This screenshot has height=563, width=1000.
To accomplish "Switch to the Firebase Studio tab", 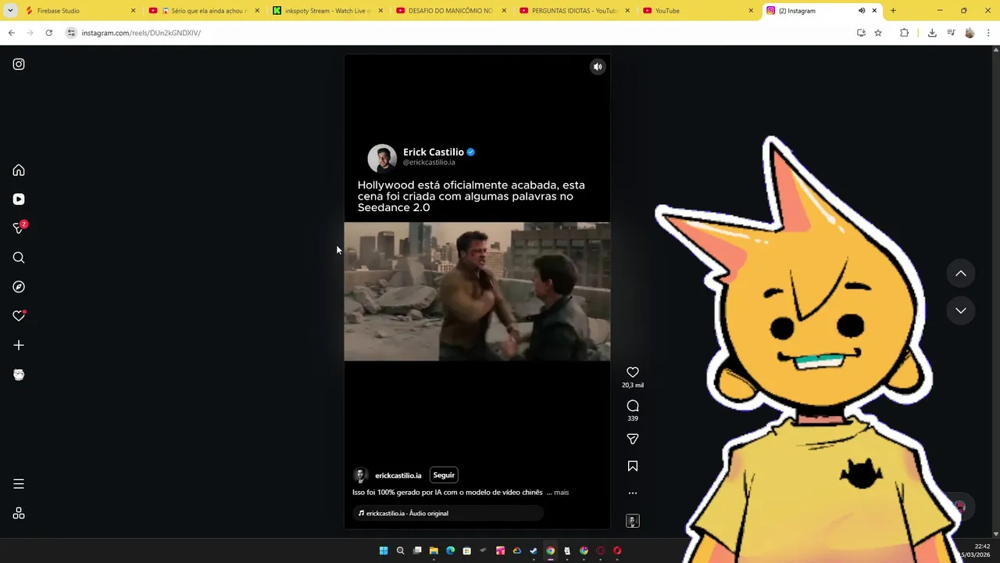I will pos(80,11).
